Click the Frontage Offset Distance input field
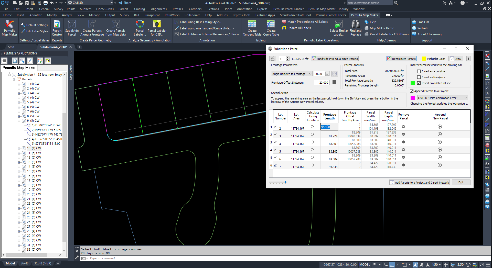 pos(322,83)
